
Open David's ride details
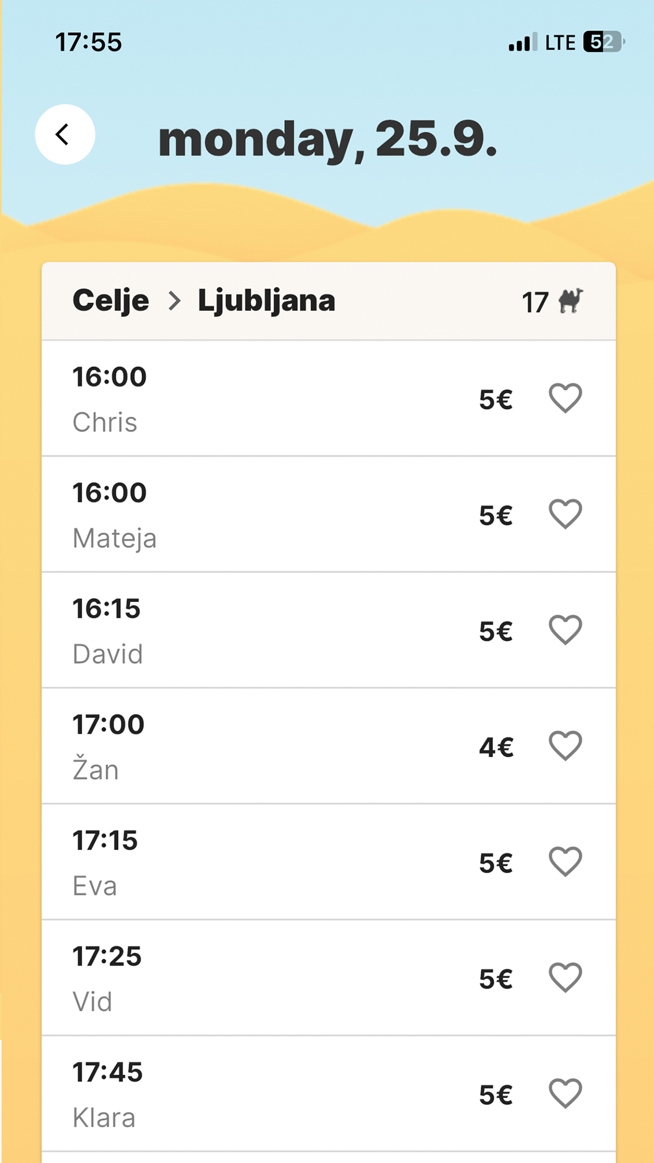(329, 630)
